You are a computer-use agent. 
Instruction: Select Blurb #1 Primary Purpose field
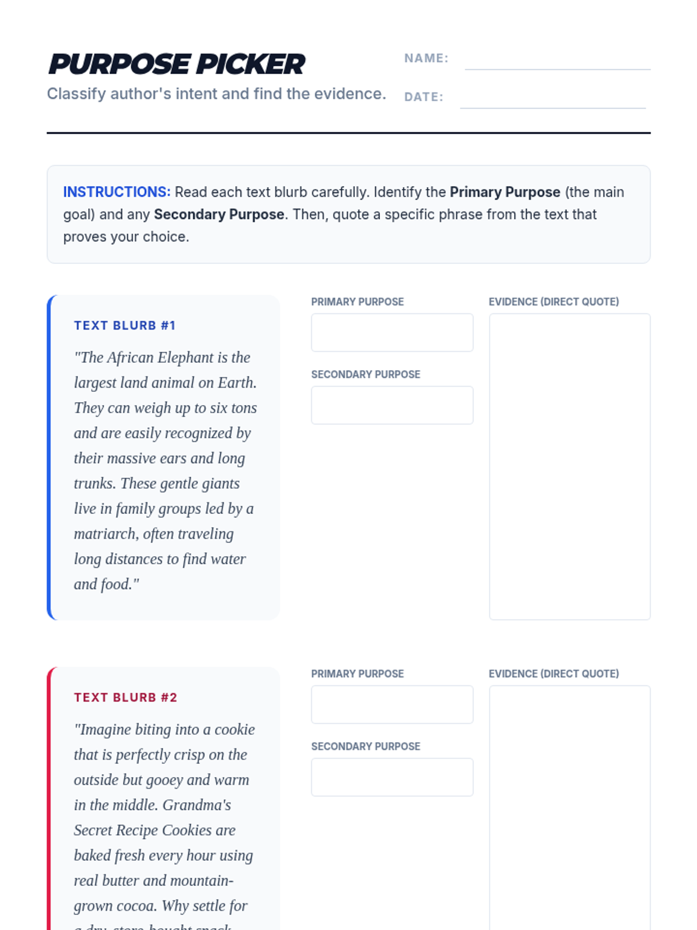click(x=392, y=332)
